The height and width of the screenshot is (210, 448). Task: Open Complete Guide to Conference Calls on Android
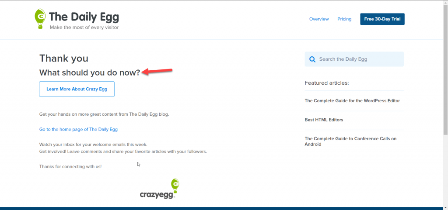click(350, 141)
